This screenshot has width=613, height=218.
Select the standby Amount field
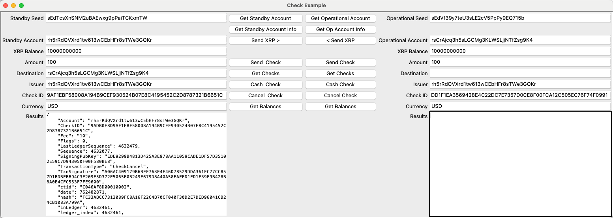click(136, 62)
